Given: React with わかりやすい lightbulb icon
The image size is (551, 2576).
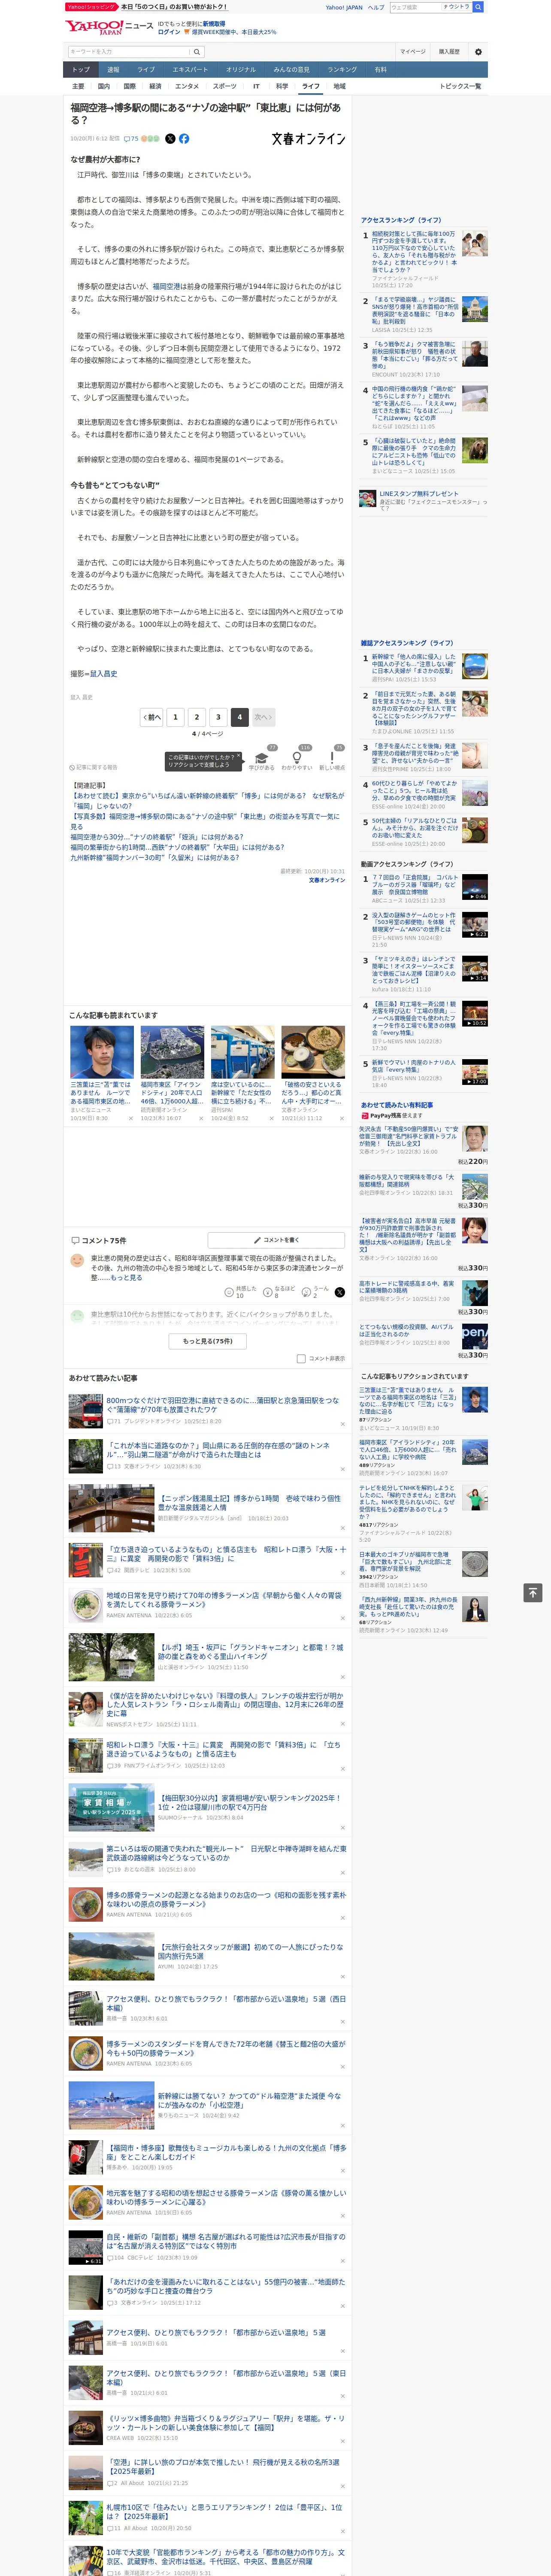Looking at the screenshot, I should coord(297,758).
